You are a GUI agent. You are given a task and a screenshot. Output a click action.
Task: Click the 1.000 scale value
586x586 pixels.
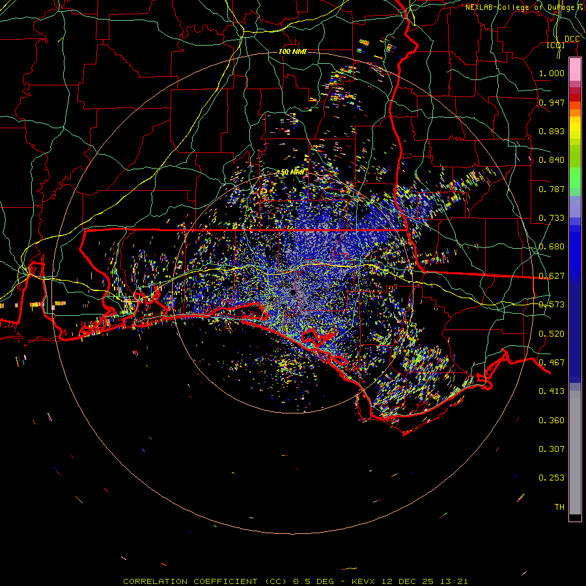coord(551,73)
